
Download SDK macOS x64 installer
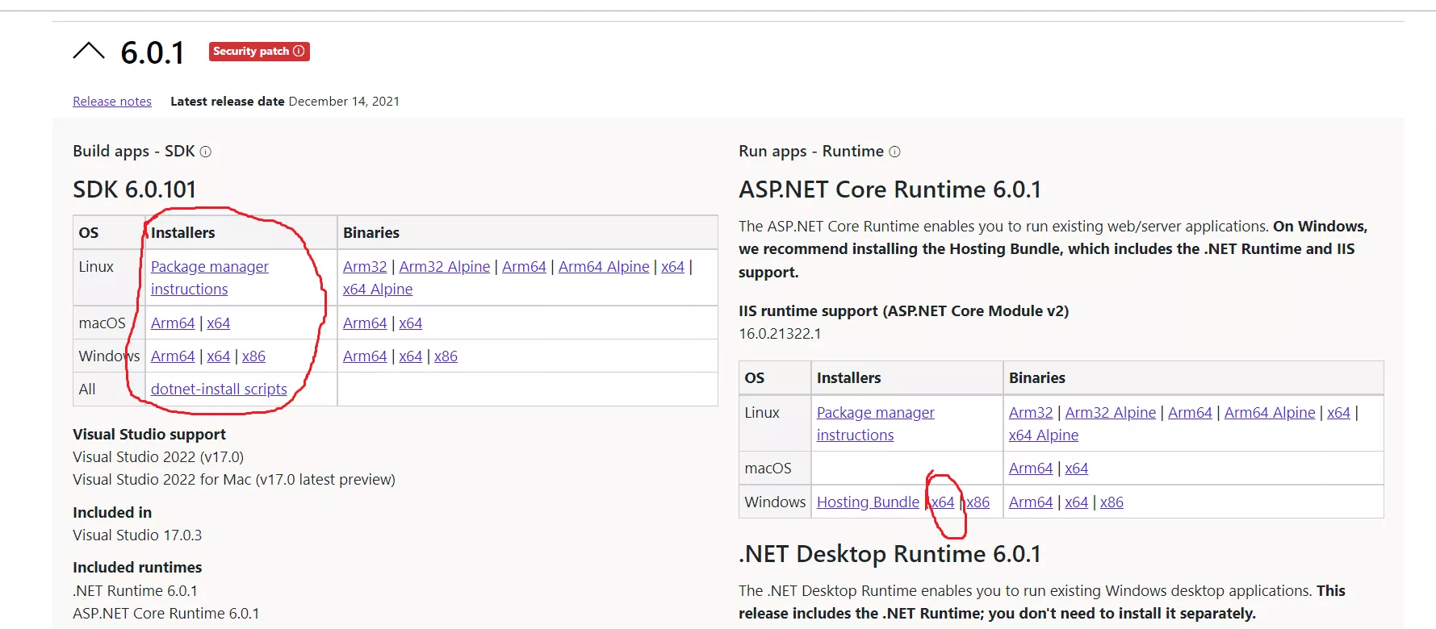(219, 323)
